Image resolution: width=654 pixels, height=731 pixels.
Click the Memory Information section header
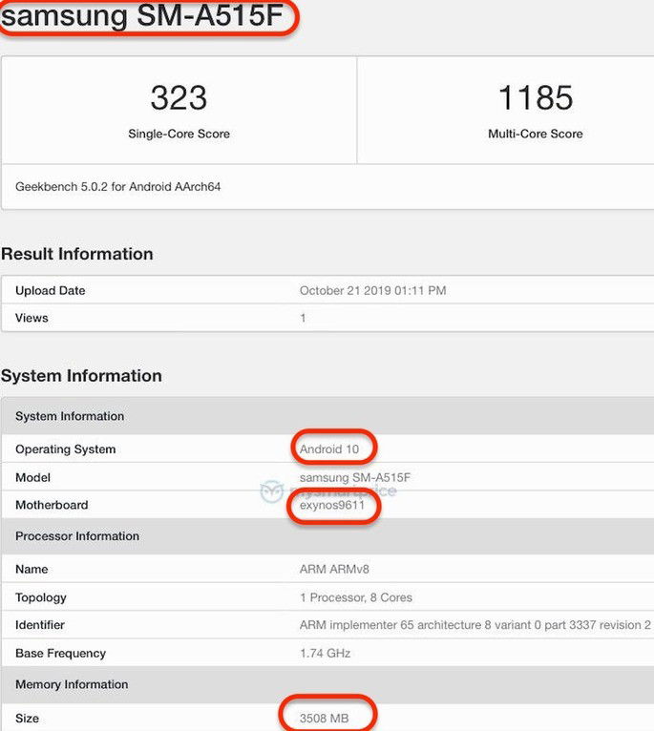point(327,684)
